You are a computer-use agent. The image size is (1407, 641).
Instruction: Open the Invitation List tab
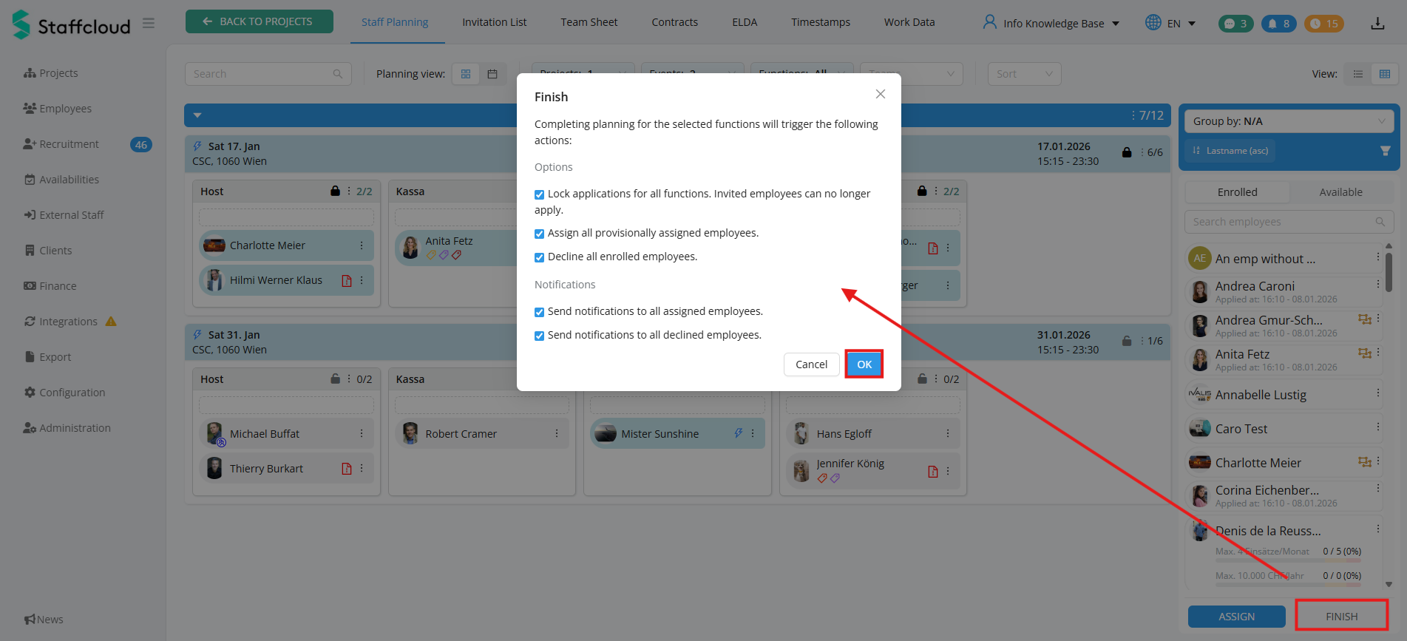(495, 22)
